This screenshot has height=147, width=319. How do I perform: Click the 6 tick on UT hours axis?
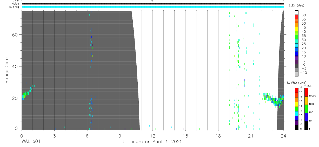tap(87, 136)
